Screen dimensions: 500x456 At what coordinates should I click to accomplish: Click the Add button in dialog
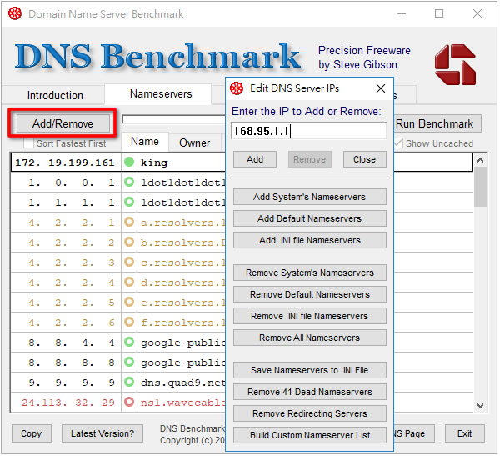255,159
